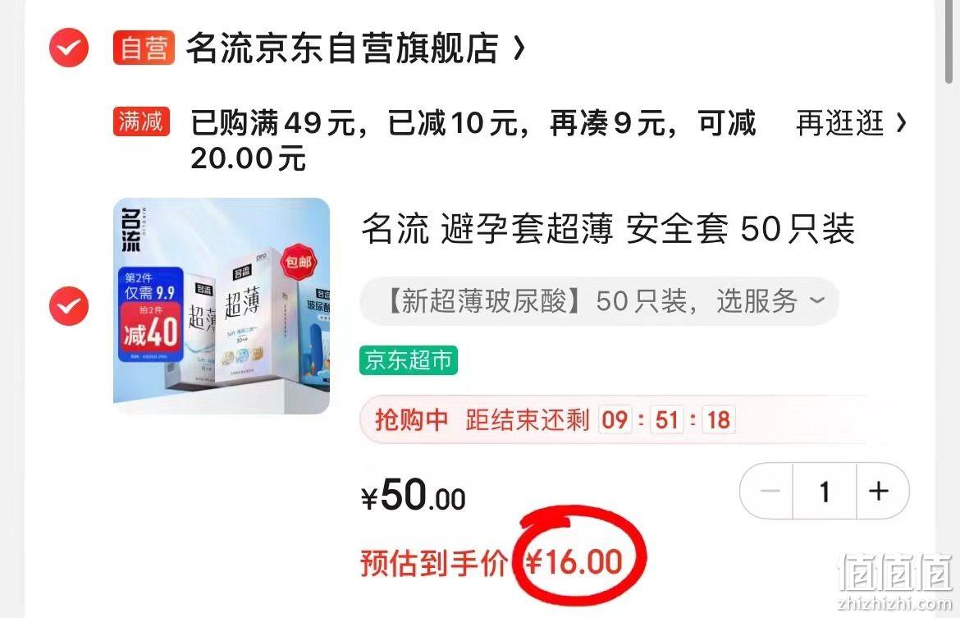Viewport: 960px width, 618px height.
Task: Click the ¥50.00 listed price
Action: click(414, 496)
